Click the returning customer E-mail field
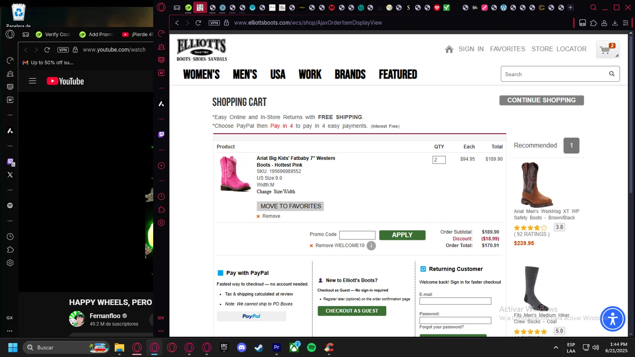 pyautogui.click(x=455, y=301)
